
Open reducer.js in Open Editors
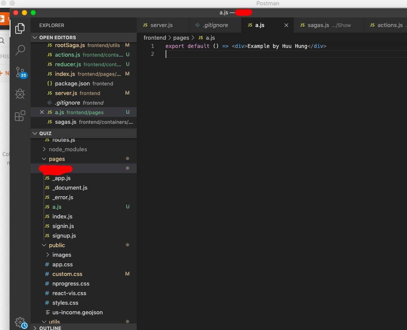(83, 65)
